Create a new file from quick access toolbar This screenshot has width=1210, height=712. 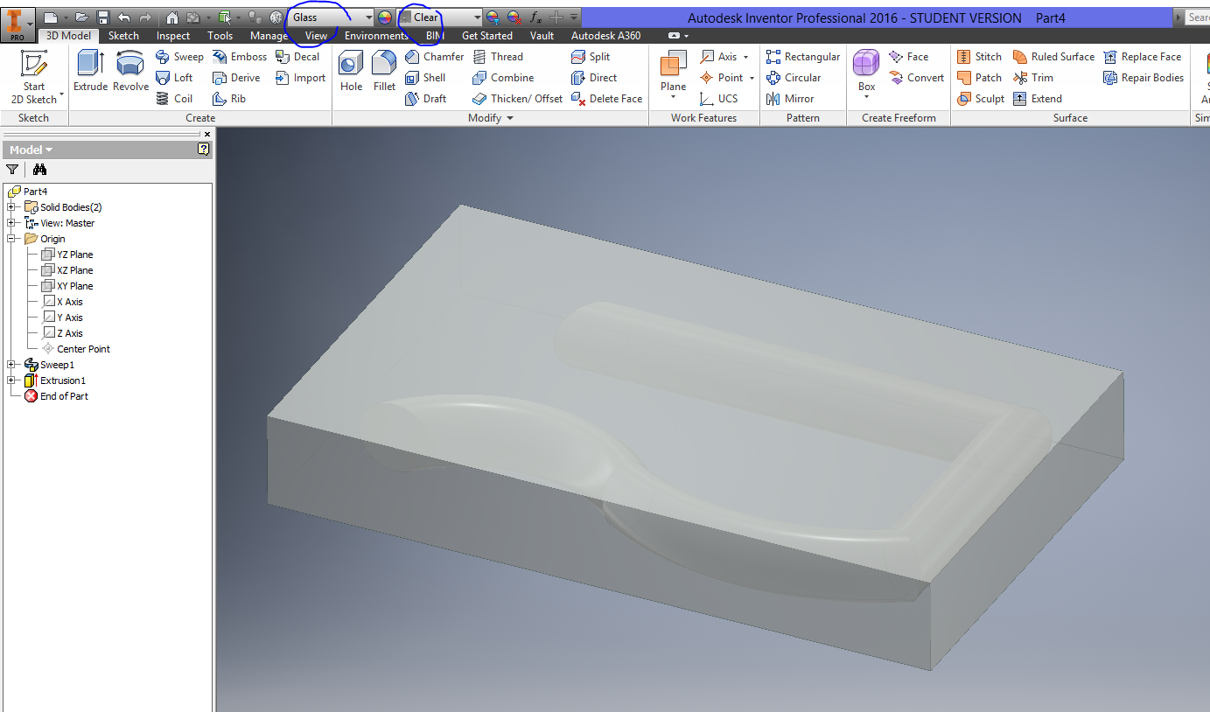pyautogui.click(x=51, y=17)
